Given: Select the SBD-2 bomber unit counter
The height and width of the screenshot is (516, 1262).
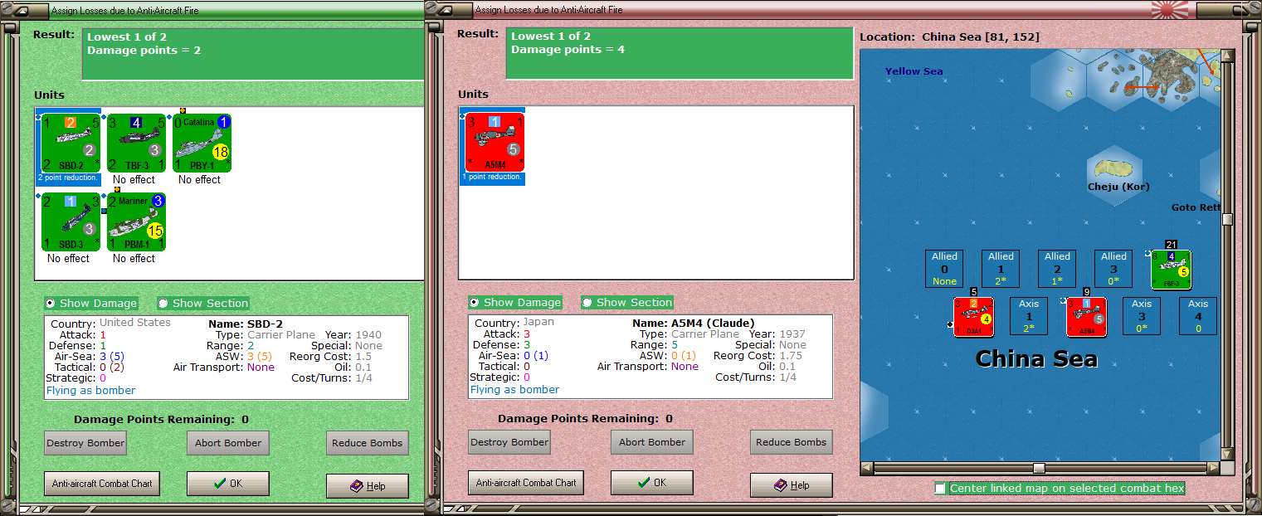Looking at the screenshot, I should pyautogui.click(x=71, y=143).
